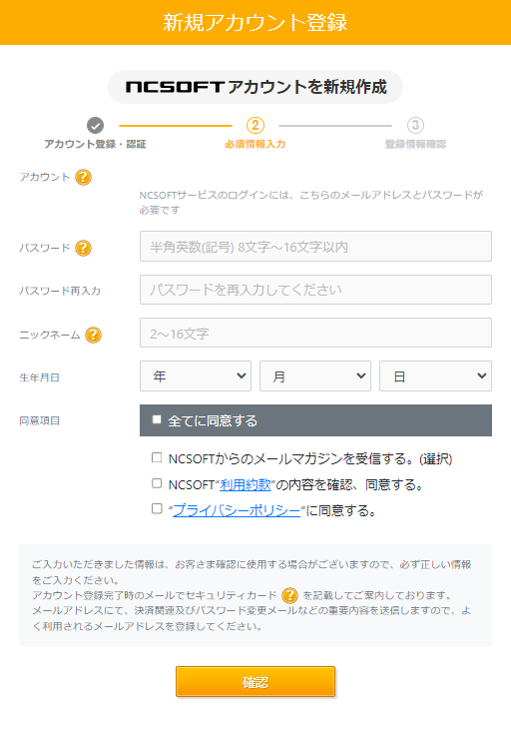Click the completed step checkmark icon
The height and width of the screenshot is (729, 511).
click(x=95, y=125)
